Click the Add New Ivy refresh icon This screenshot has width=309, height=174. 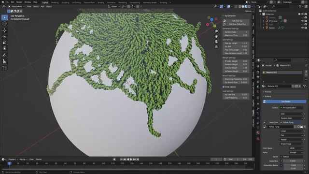pyautogui.click(x=224, y=21)
